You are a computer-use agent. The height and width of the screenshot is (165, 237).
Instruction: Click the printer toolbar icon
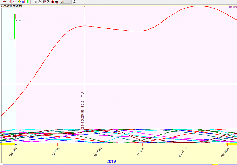(x=40, y=2)
